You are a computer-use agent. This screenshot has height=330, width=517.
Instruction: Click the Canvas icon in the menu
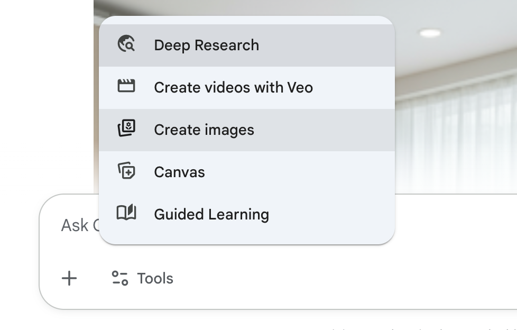pyautogui.click(x=126, y=171)
